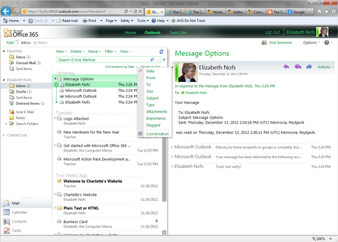
Task: Click the Mail breadcrumb link
Action: point(10,42)
